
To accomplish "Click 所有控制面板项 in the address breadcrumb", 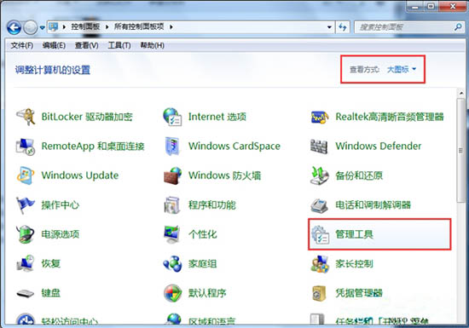I will coord(139,27).
